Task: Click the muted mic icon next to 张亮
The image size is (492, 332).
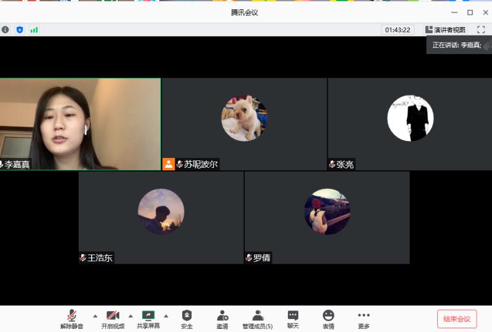Action: click(332, 164)
